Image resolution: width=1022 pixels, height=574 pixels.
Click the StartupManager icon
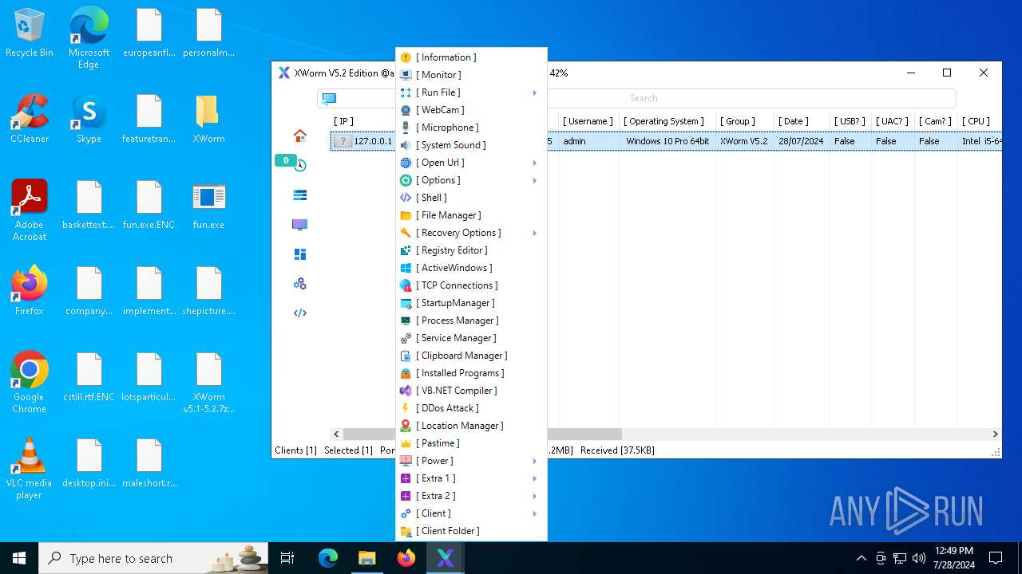pyautogui.click(x=406, y=303)
